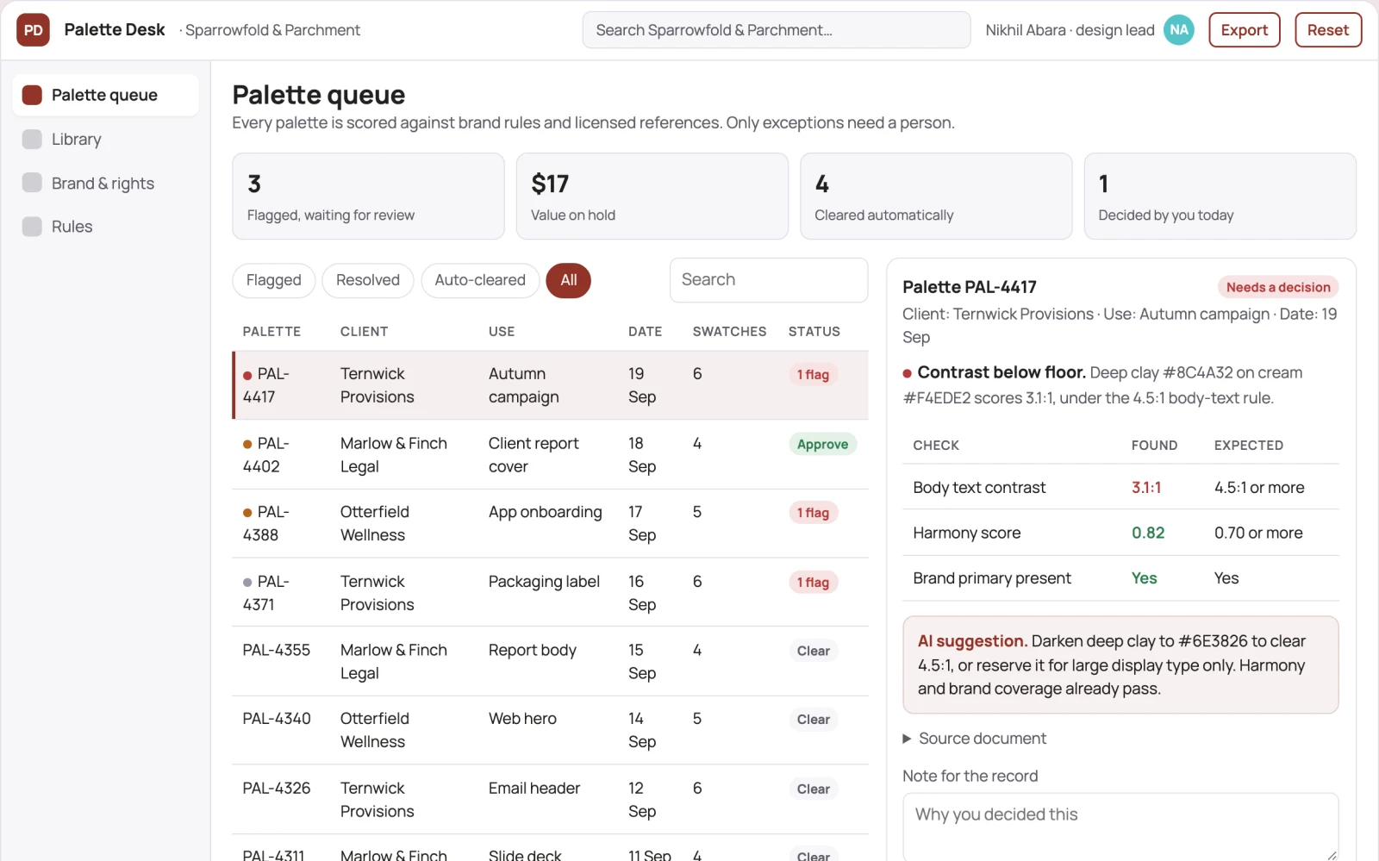Open the NA user avatar
Viewport: 1379px width, 861px height.
click(x=1178, y=30)
